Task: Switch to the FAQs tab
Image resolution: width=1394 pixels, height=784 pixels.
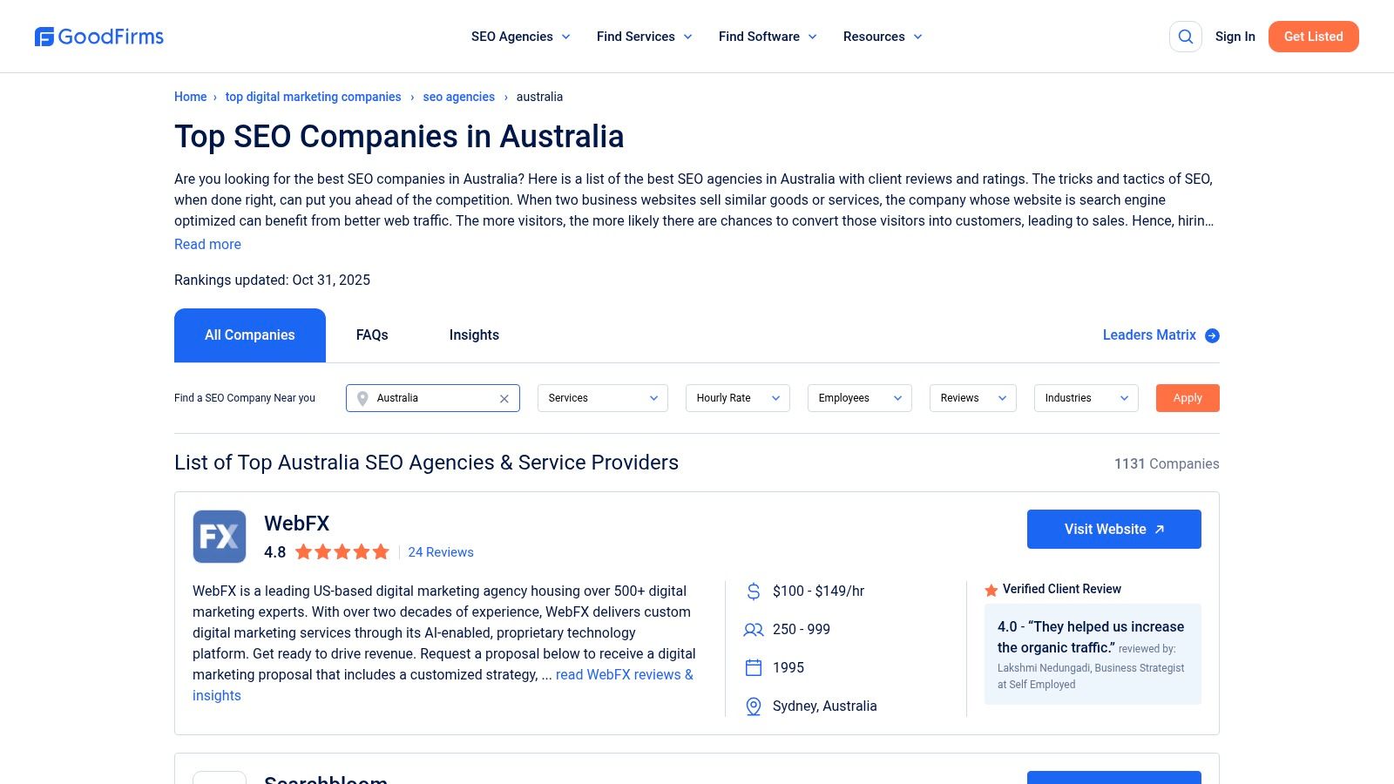Action: tap(371, 335)
